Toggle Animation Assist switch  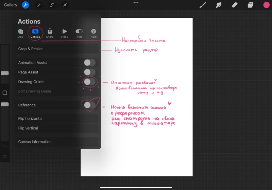[x=90, y=63]
